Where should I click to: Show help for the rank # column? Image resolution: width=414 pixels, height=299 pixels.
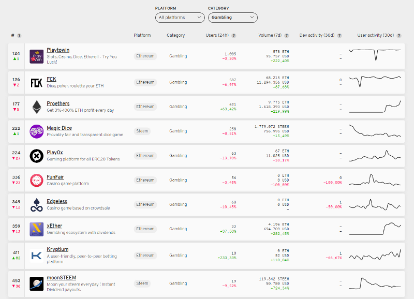click(19, 36)
